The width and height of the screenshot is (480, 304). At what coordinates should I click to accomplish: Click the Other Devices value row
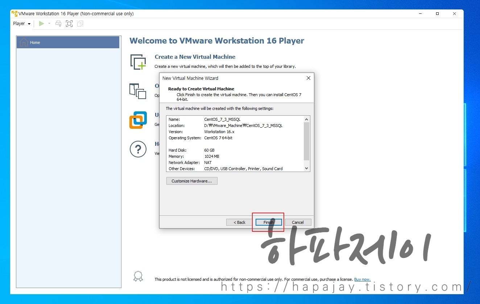pos(243,169)
